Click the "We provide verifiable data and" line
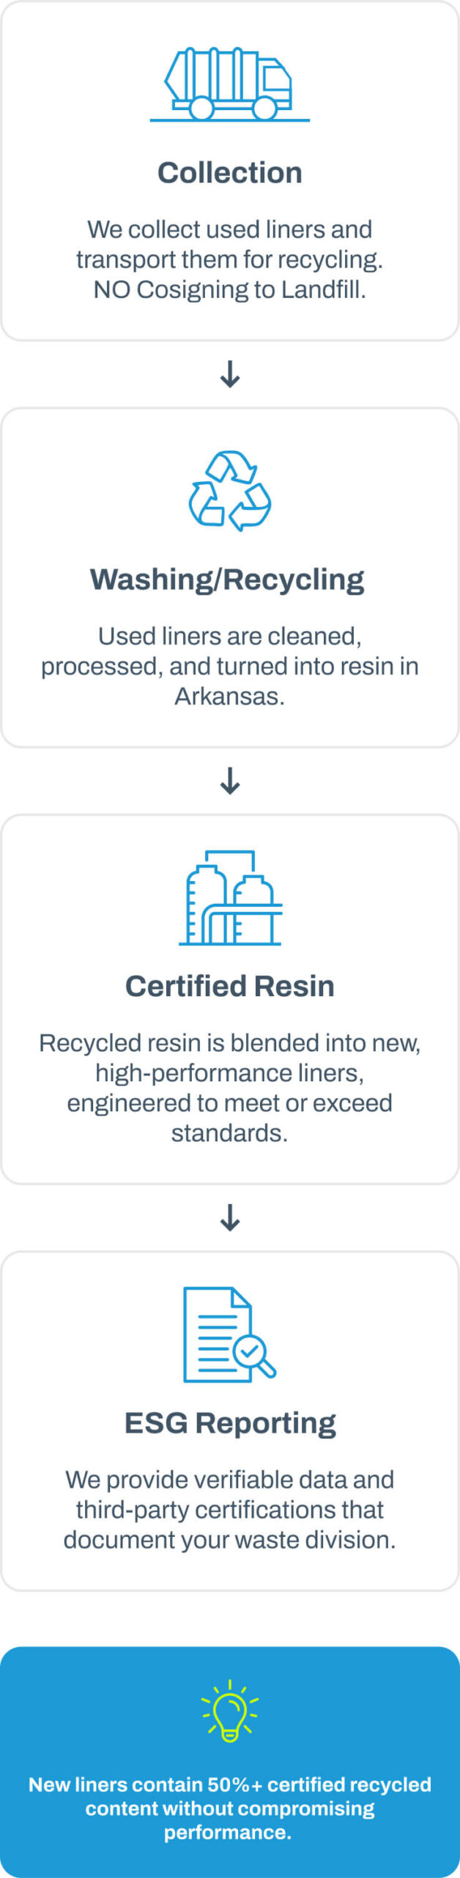This screenshot has height=1878, width=460. click(230, 1479)
